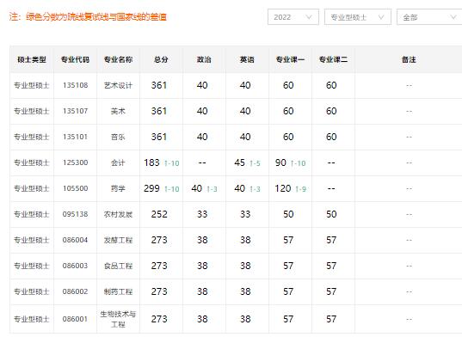Click the 总分 column header

161,59
